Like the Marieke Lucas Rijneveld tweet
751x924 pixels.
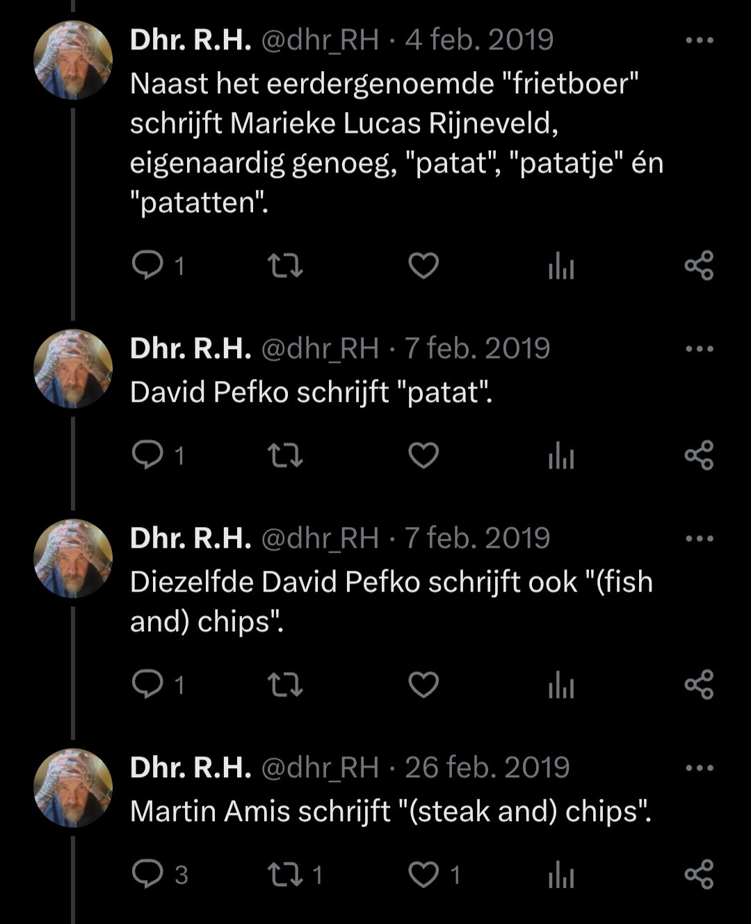click(423, 265)
